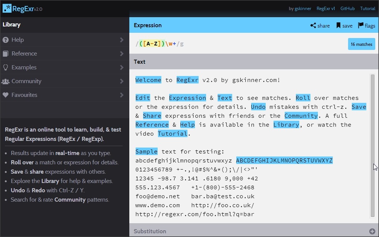Open the GitHub link
Image resolution: width=379 pixels, height=237 pixels.
[x=347, y=9]
